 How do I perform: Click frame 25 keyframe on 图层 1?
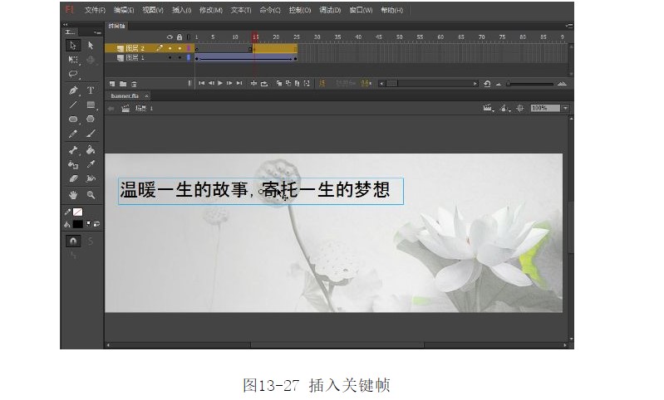point(296,58)
